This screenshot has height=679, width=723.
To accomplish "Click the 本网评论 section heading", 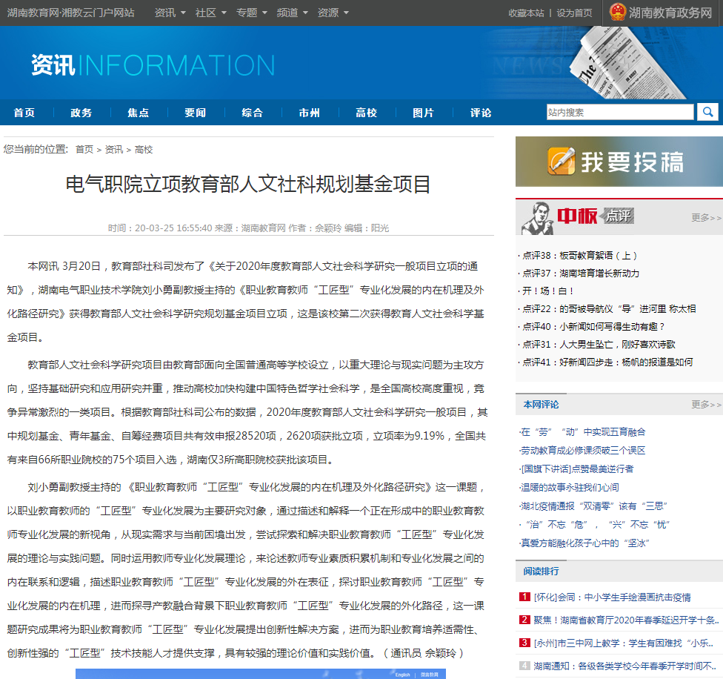I will coord(541,405).
